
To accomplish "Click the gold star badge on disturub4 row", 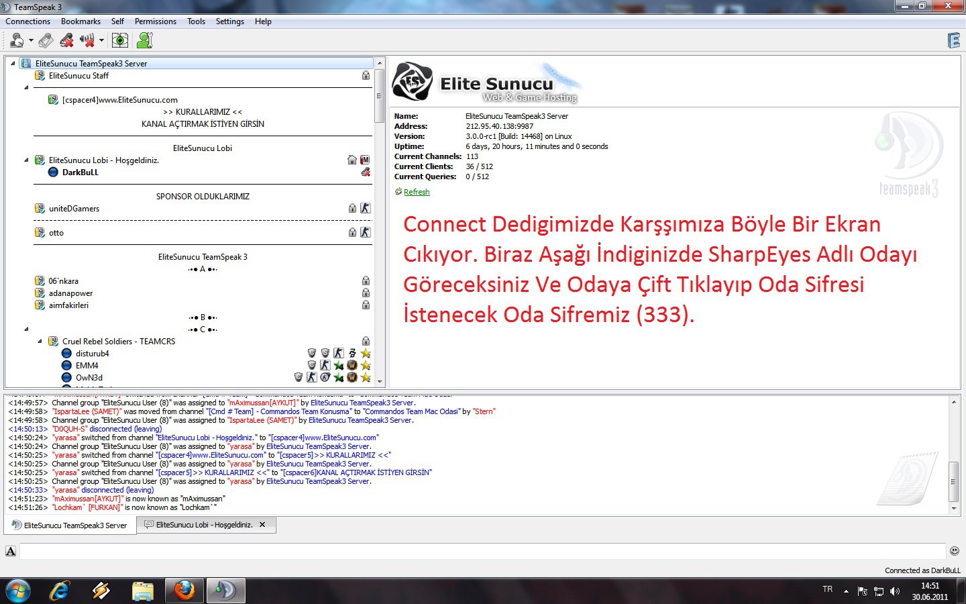I will [x=366, y=353].
